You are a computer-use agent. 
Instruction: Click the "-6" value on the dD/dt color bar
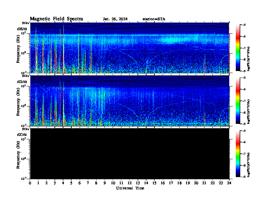tap(244, 89)
